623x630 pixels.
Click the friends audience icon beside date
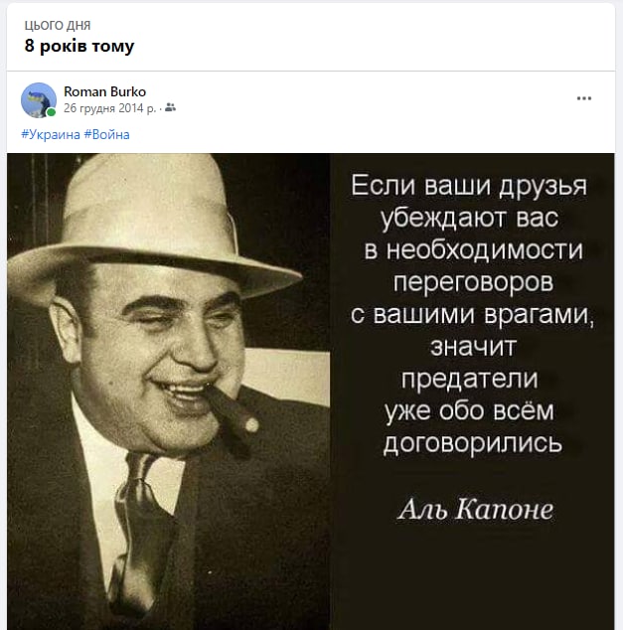point(170,107)
